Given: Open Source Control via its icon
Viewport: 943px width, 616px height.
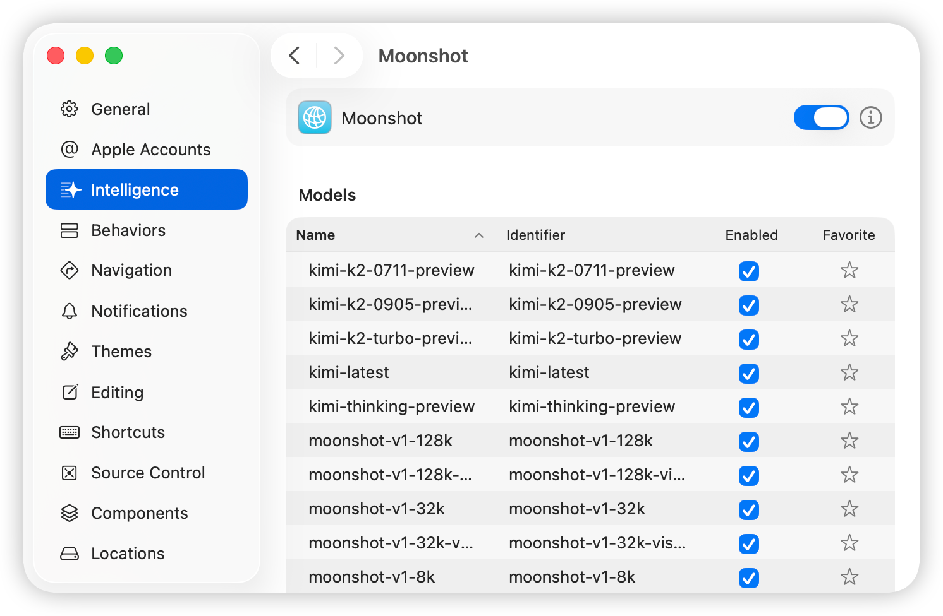Looking at the screenshot, I should pos(69,472).
